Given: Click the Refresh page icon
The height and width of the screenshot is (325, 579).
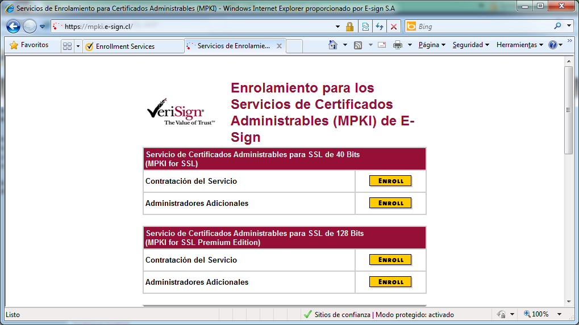Looking at the screenshot, I should pos(380,27).
